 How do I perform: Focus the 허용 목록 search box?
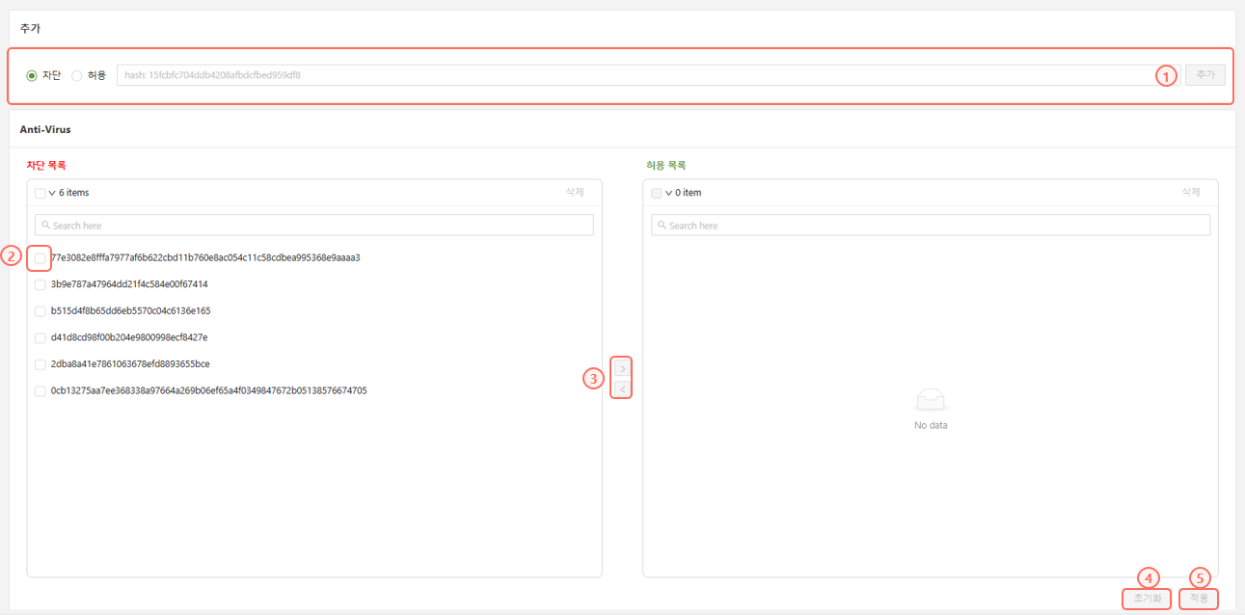[931, 225]
